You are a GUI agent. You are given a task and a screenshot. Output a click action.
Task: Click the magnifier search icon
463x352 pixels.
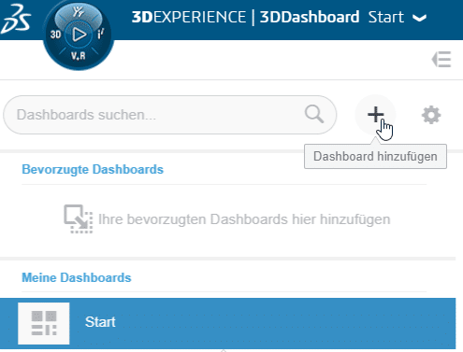click(x=314, y=114)
